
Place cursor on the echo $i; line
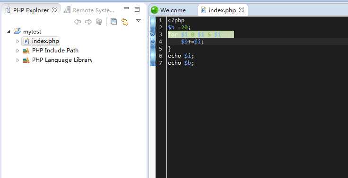point(181,56)
